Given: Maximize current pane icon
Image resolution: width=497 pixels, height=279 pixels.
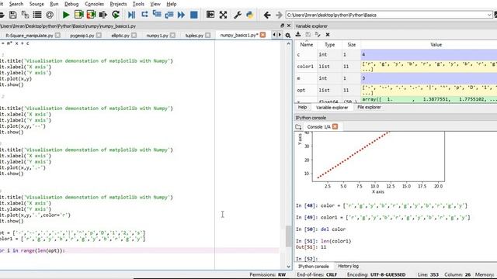Looking at the screenshot, I should pyautogui.click(x=210, y=15).
